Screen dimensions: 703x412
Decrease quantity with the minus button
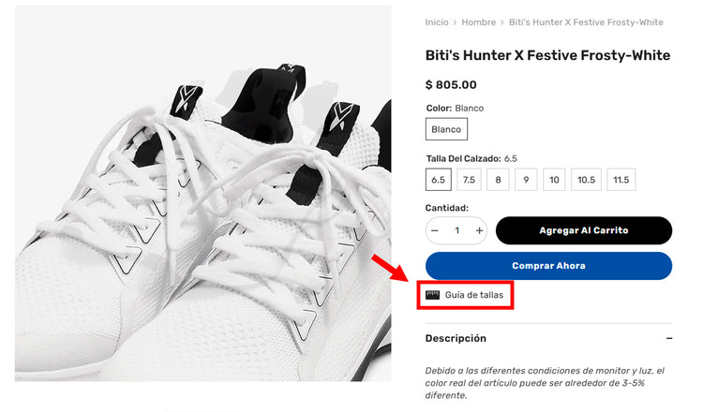point(435,230)
